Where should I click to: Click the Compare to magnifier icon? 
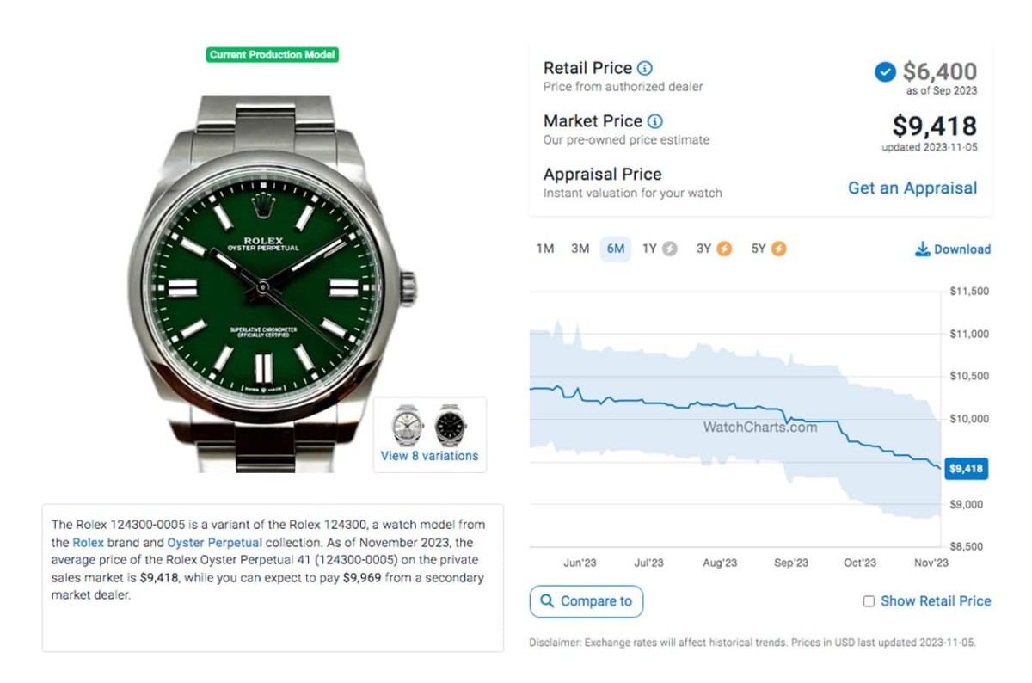pos(547,601)
